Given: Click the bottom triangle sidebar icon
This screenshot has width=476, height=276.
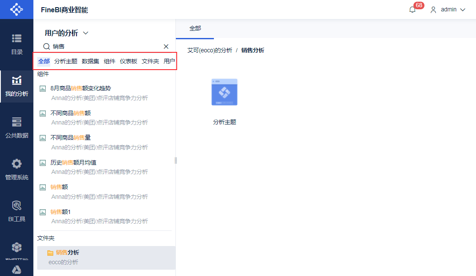Looking at the screenshot, I should (x=16, y=270).
